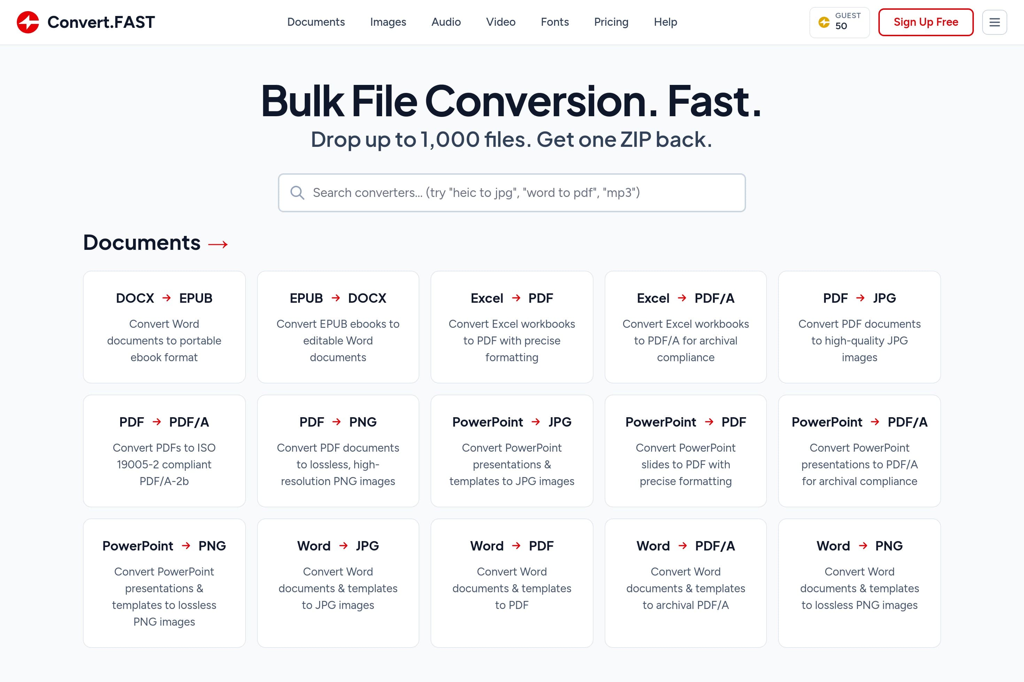Choose the EPUB to DOCX converter

pos(338,327)
